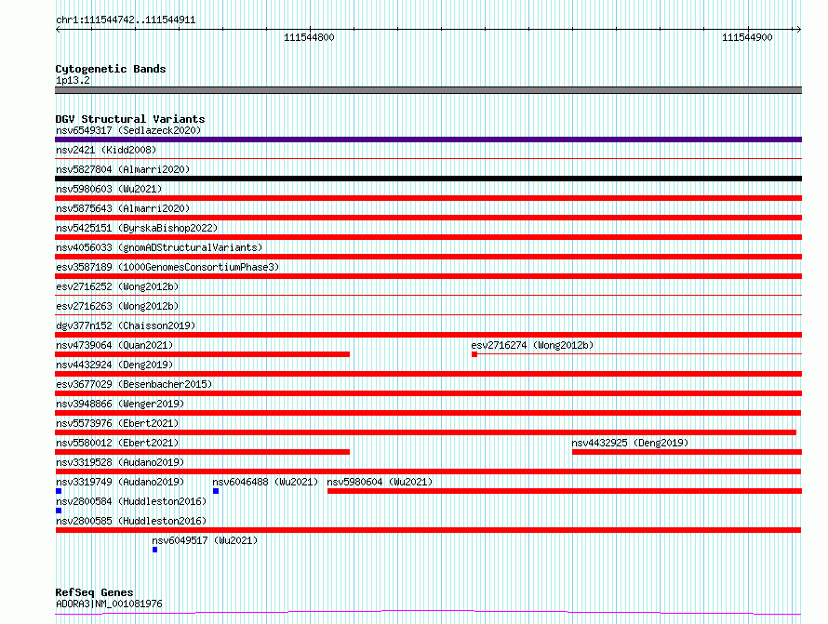Click the DGV Structural Variants track heading
Viewport: 828px width, 624px height.
130,119
